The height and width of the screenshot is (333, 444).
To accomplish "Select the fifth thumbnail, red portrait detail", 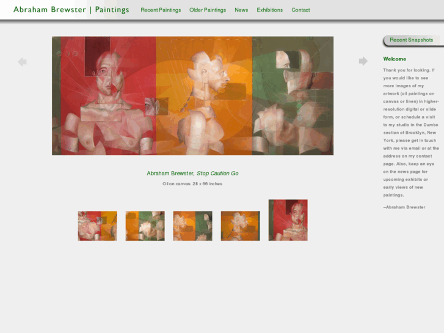I will tap(288, 220).
